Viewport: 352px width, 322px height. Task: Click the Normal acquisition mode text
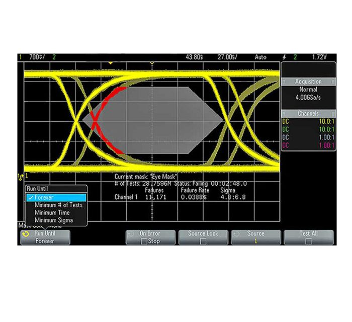308,90
